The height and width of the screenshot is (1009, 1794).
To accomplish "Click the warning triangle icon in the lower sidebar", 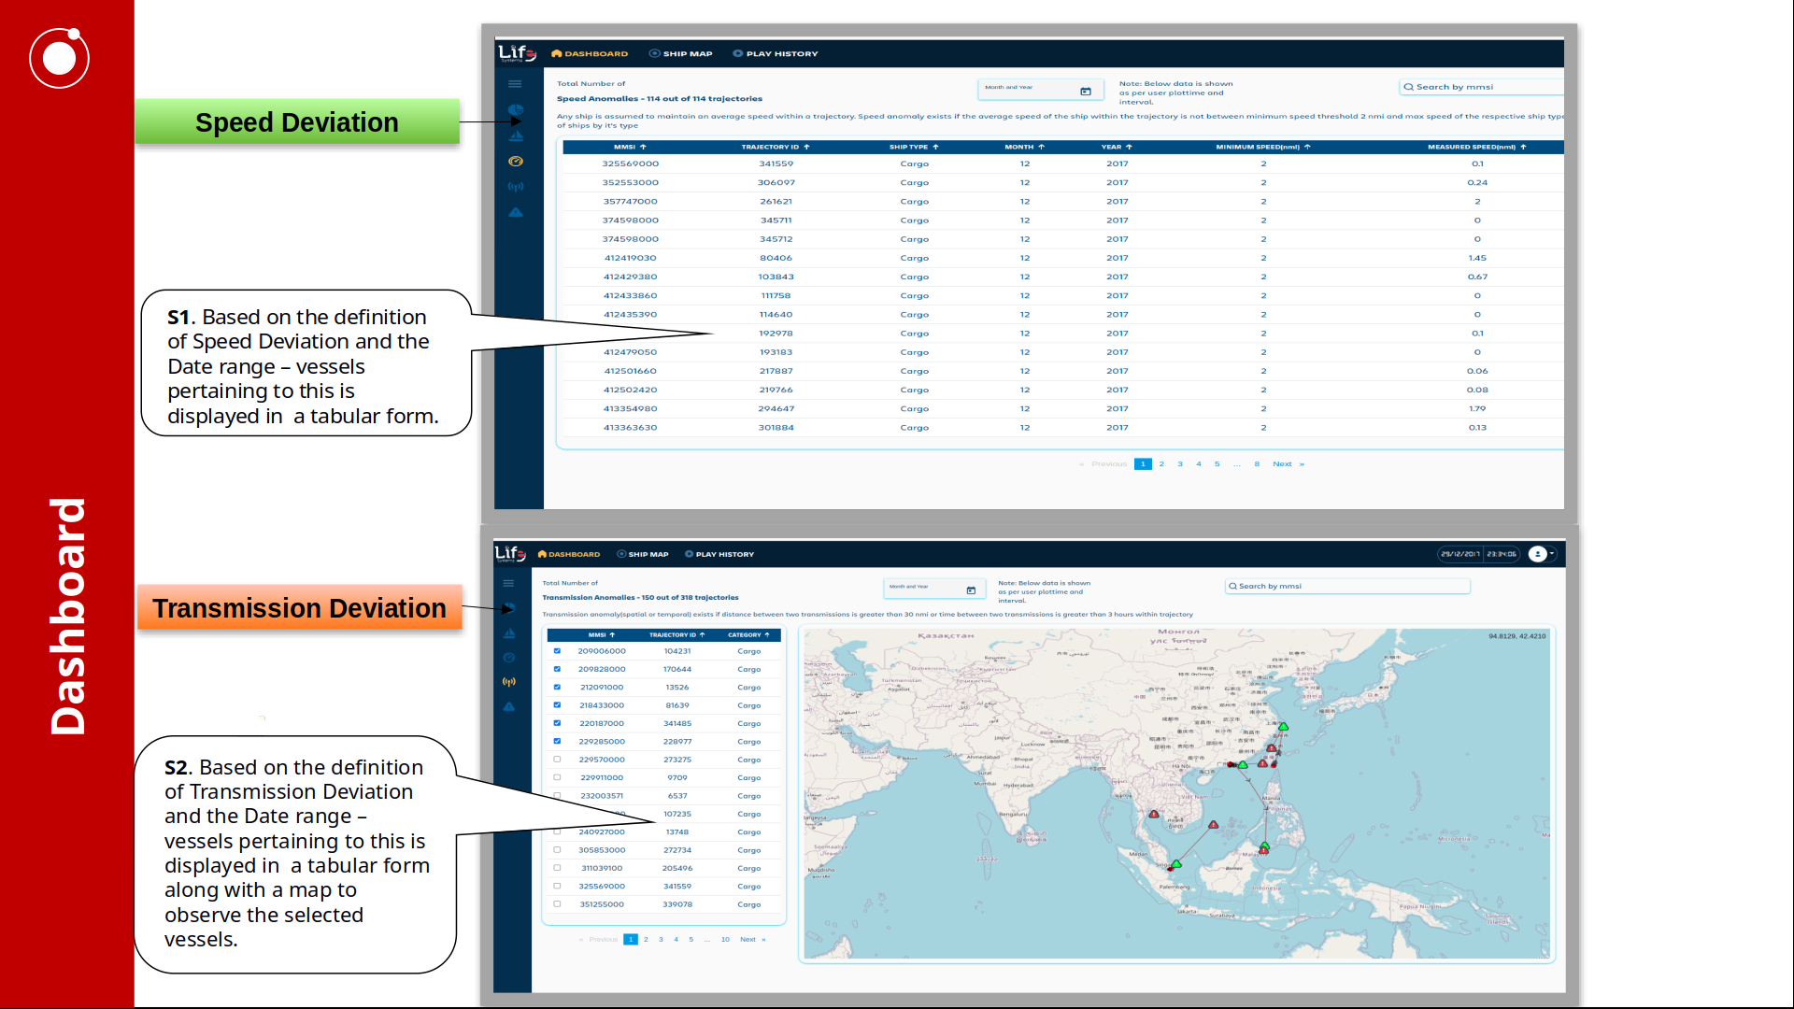I will pos(509,707).
